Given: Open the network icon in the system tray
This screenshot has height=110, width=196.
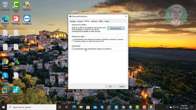Looking at the screenshot, I should 174,107.
